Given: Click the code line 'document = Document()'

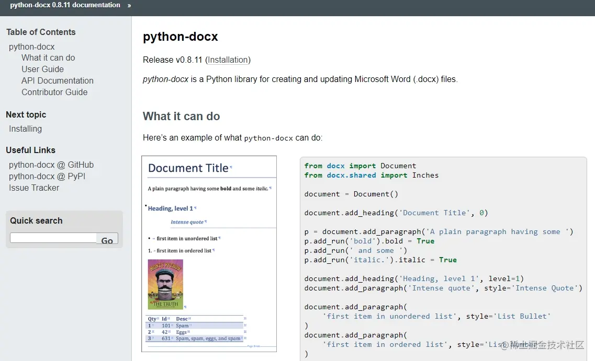Looking at the screenshot, I should pos(351,194).
